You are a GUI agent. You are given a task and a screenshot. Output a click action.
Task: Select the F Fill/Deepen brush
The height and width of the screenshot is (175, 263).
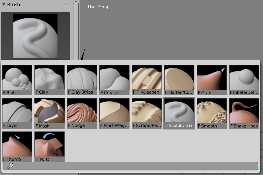tap(147, 80)
